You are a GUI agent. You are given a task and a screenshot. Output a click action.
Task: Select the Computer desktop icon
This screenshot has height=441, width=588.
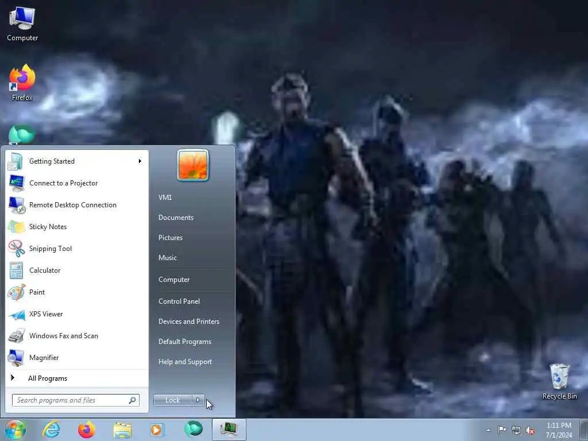[22, 24]
